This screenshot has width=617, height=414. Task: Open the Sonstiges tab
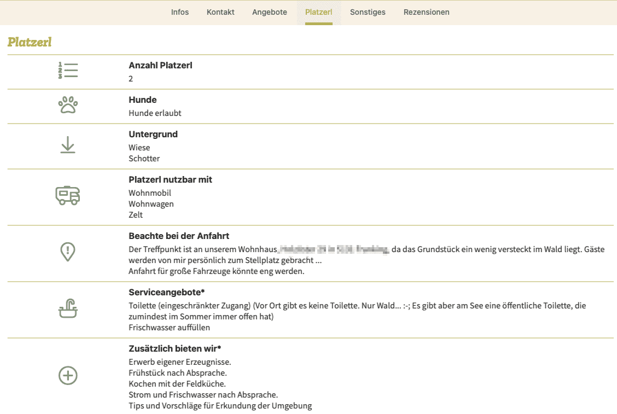point(368,12)
